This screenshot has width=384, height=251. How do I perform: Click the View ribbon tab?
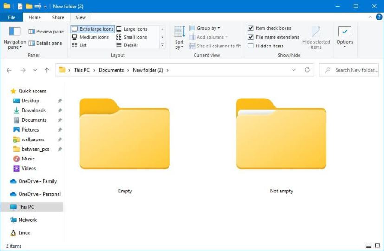[x=81, y=17]
